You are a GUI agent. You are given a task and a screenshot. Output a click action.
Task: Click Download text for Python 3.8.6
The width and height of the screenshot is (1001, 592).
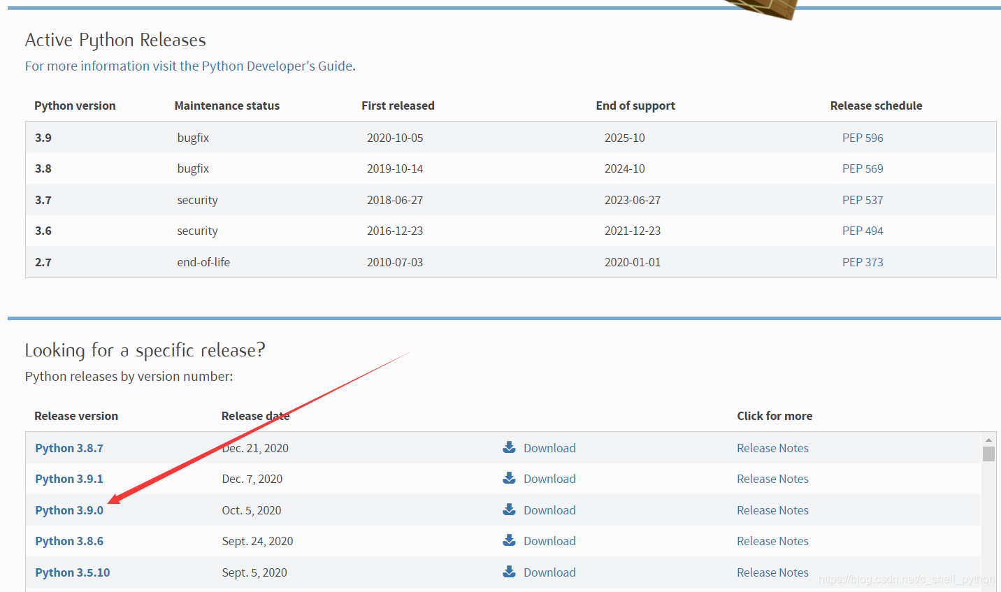point(549,541)
